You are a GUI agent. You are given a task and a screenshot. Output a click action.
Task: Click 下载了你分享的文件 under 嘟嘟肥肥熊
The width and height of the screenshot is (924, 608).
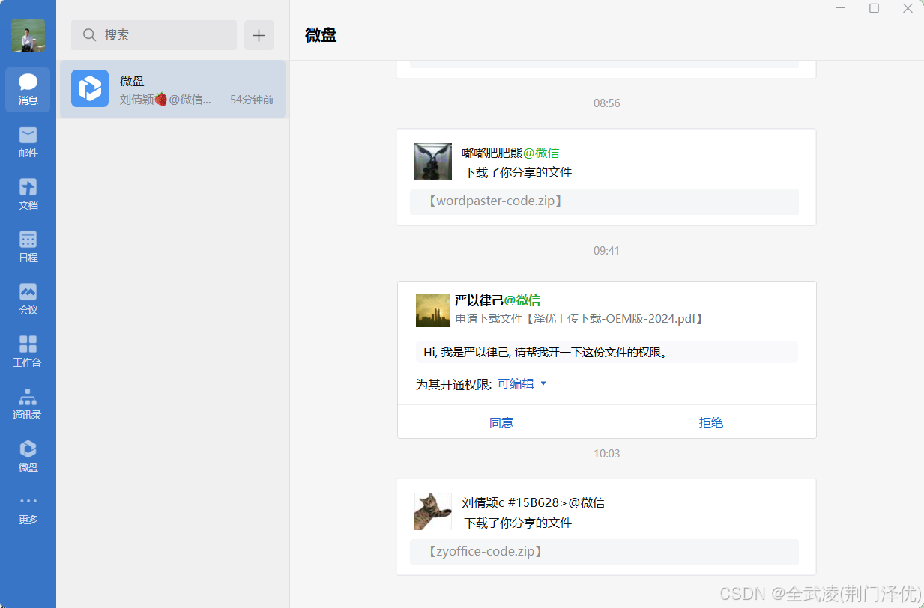(518, 173)
